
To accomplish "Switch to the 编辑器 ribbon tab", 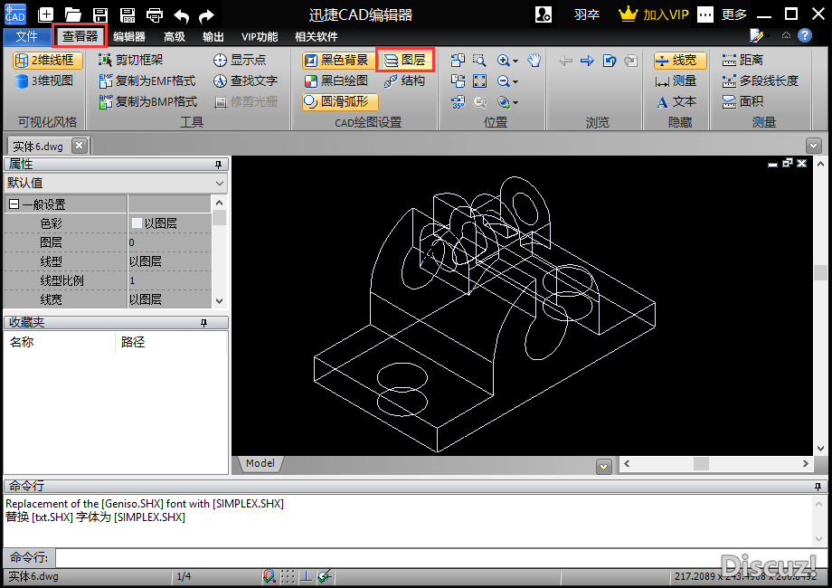I will 129,37.
